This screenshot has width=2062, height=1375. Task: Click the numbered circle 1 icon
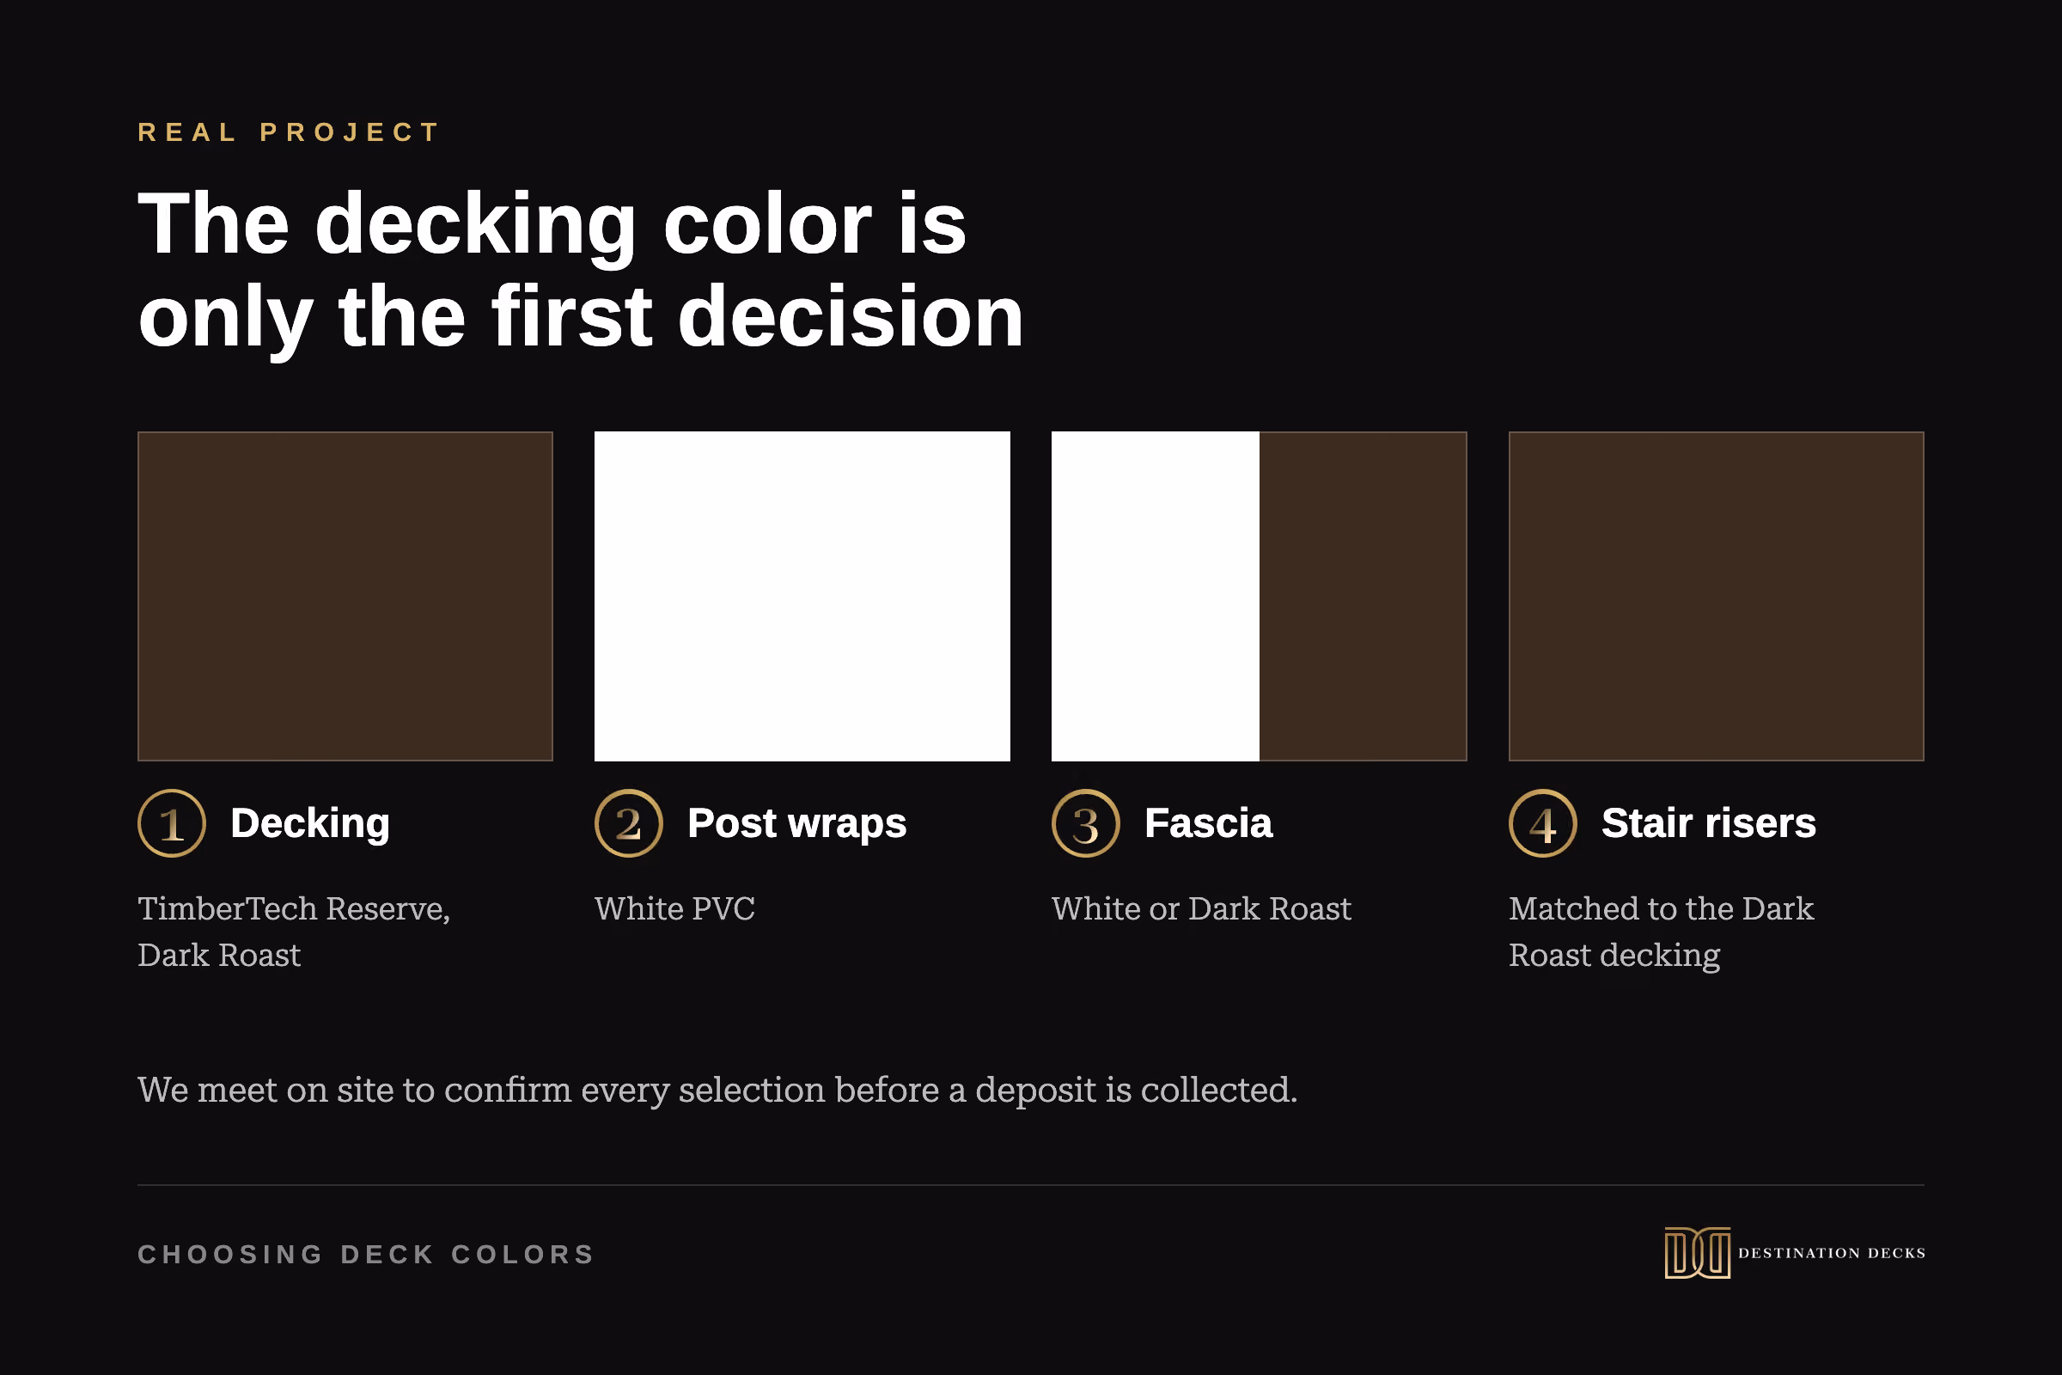pos(172,823)
